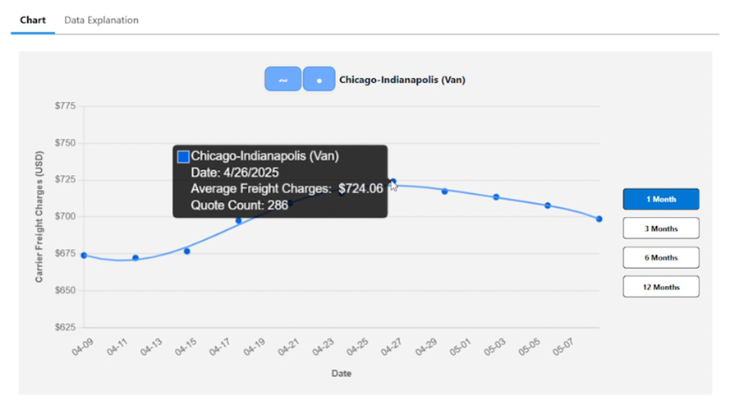The height and width of the screenshot is (415, 730).
Task: Switch to the Data Explanation tab
Action: click(101, 20)
